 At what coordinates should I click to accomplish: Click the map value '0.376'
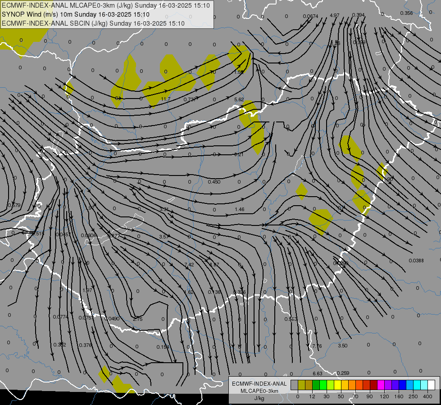coord(85,345)
